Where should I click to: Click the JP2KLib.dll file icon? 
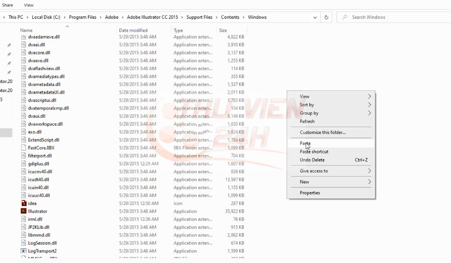click(x=23, y=227)
